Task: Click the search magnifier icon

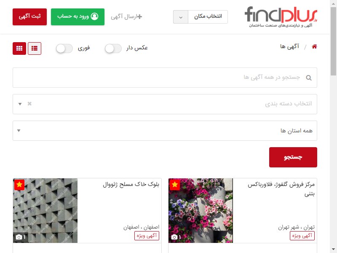Action: (x=309, y=78)
